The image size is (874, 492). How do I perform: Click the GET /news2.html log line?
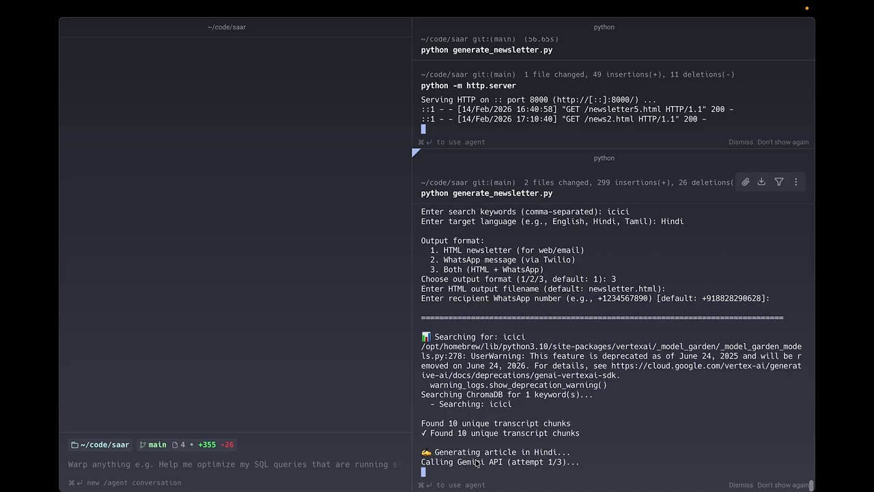point(563,119)
